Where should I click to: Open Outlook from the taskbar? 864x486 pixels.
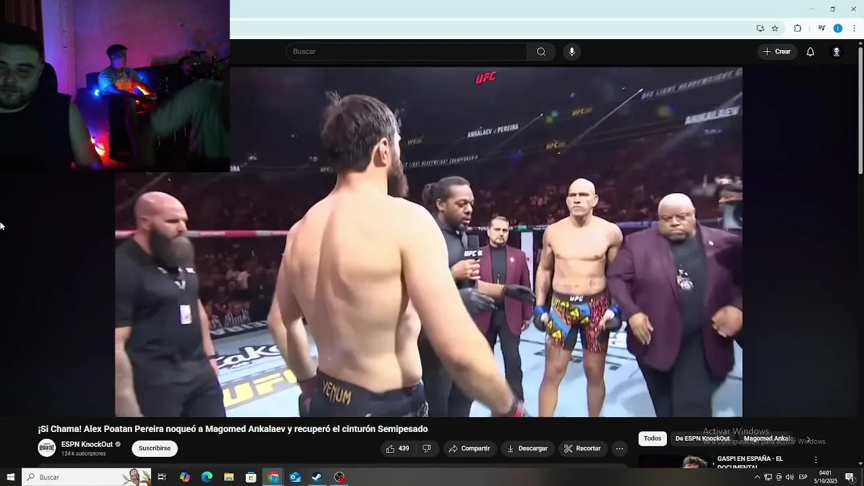pos(295,477)
